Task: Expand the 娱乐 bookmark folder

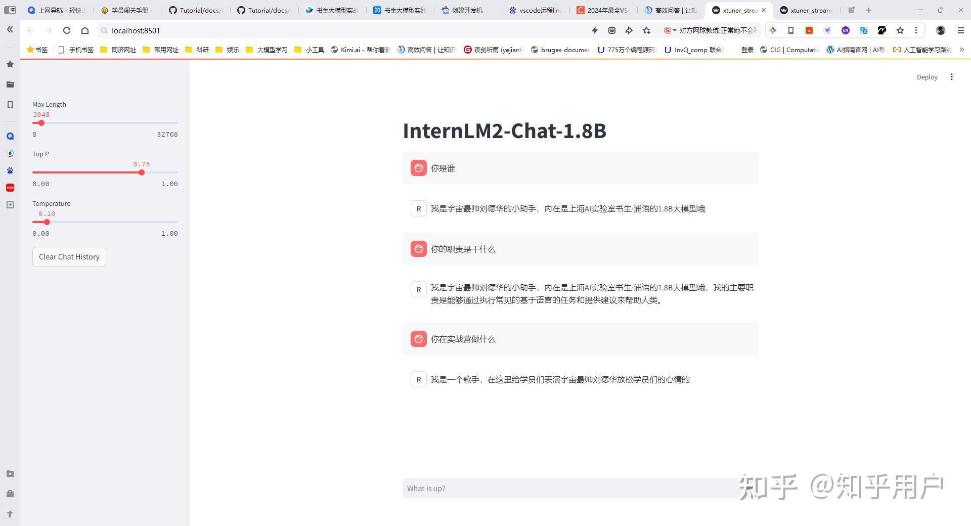Action: coord(227,50)
